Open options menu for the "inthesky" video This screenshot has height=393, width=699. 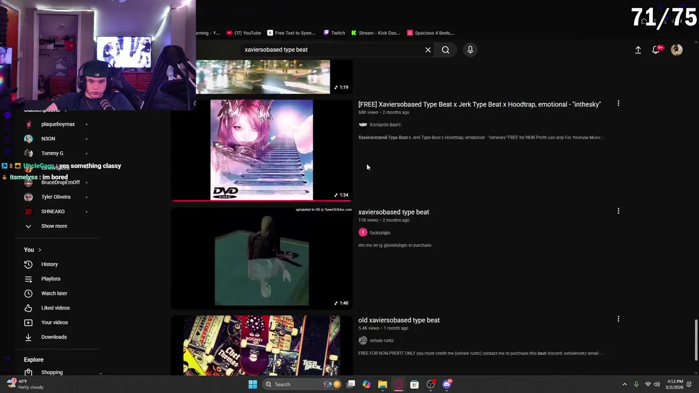618,103
